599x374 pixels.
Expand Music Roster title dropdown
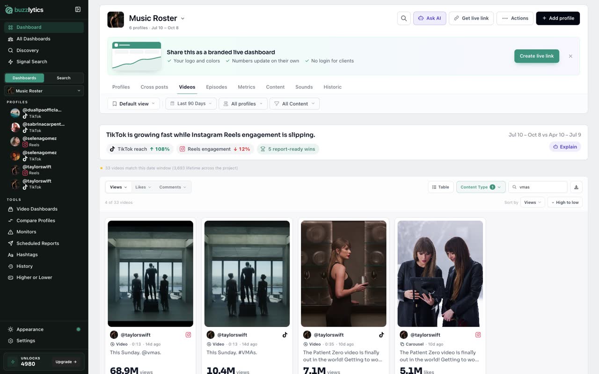(183, 19)
